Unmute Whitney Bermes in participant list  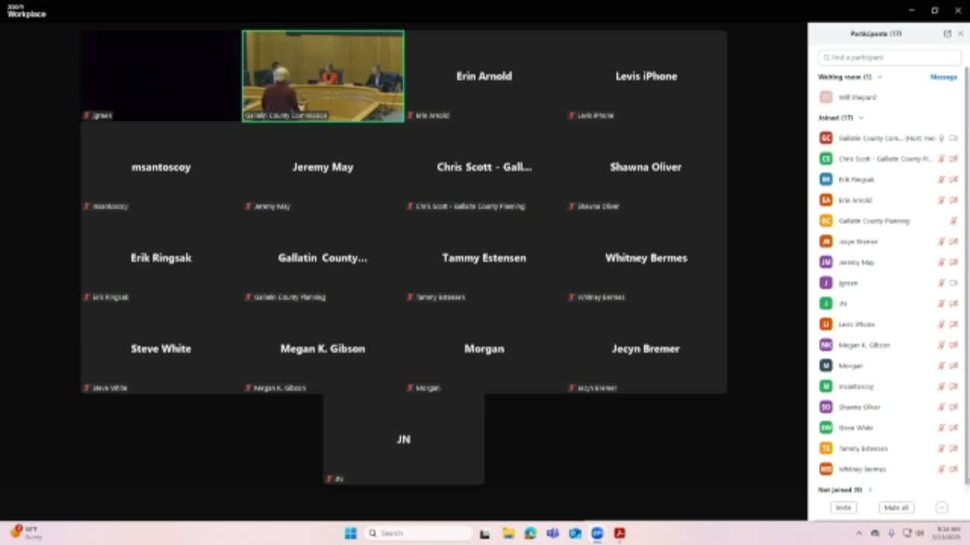pyautogui.click(x=941, y=469)
